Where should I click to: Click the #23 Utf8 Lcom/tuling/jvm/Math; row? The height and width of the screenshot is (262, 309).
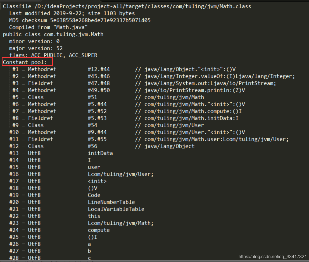(x=81, y=223)
